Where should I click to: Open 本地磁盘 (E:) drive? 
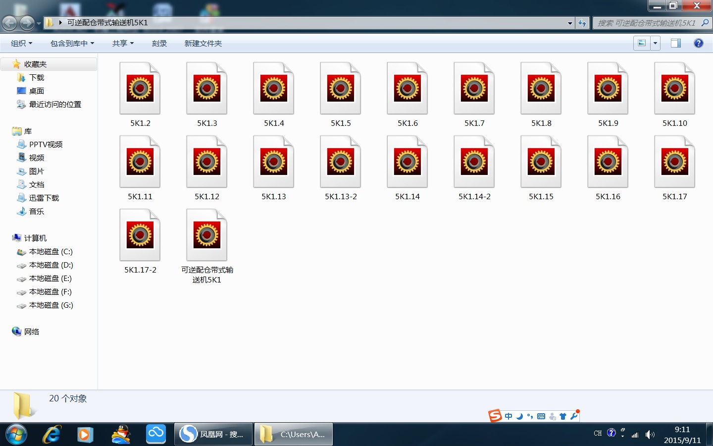[x=50, y=279]
